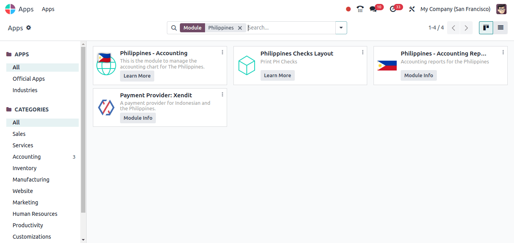514x243 pixels.
Task: Click the sidebar vertical scrollbar
Action: tap(83, 129)
